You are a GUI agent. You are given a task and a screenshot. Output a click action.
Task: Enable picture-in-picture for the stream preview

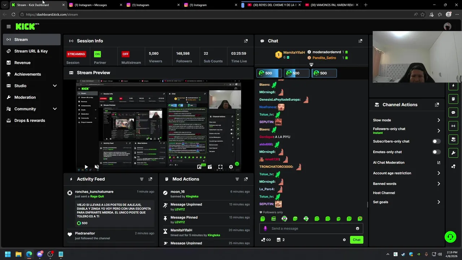click(199, 167)
